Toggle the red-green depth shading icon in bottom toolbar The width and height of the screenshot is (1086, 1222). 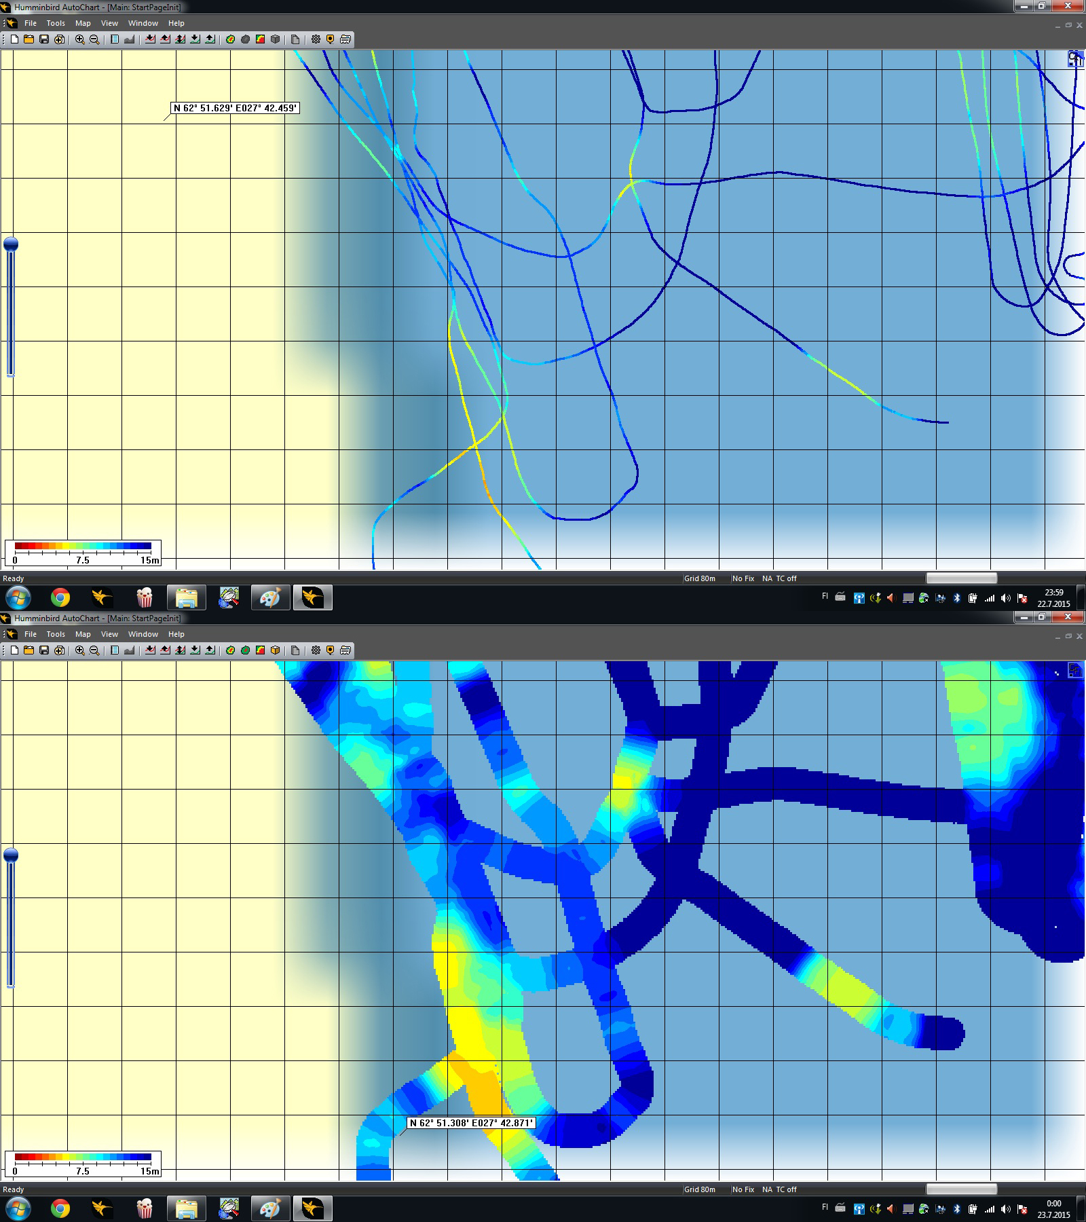(260, 650)
